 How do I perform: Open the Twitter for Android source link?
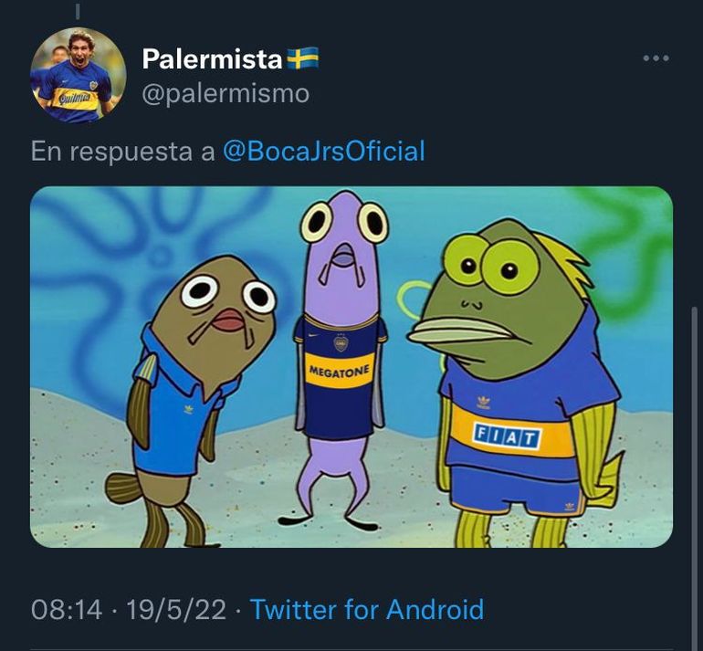tap(367, 609)
